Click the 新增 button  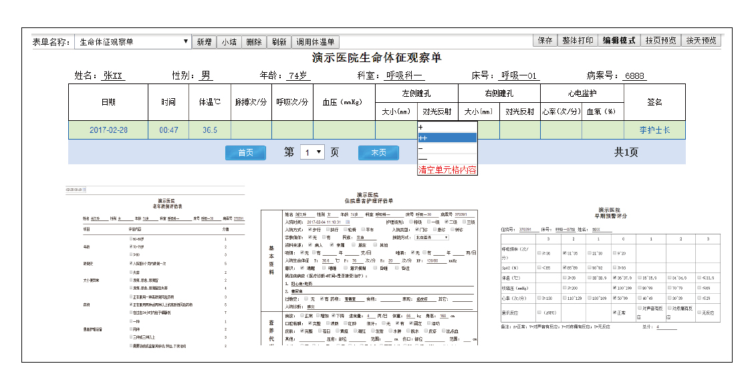point(204,41)
